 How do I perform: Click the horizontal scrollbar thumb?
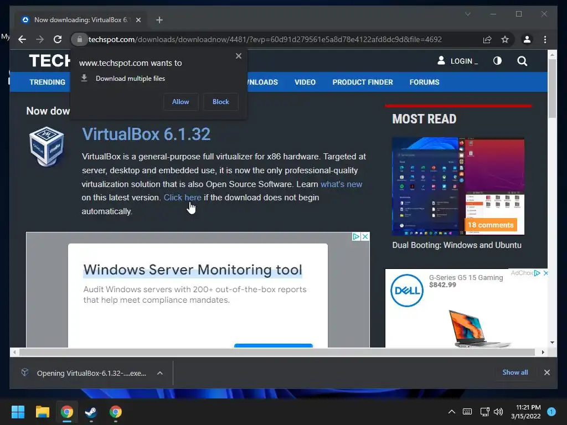coord(277,352)
